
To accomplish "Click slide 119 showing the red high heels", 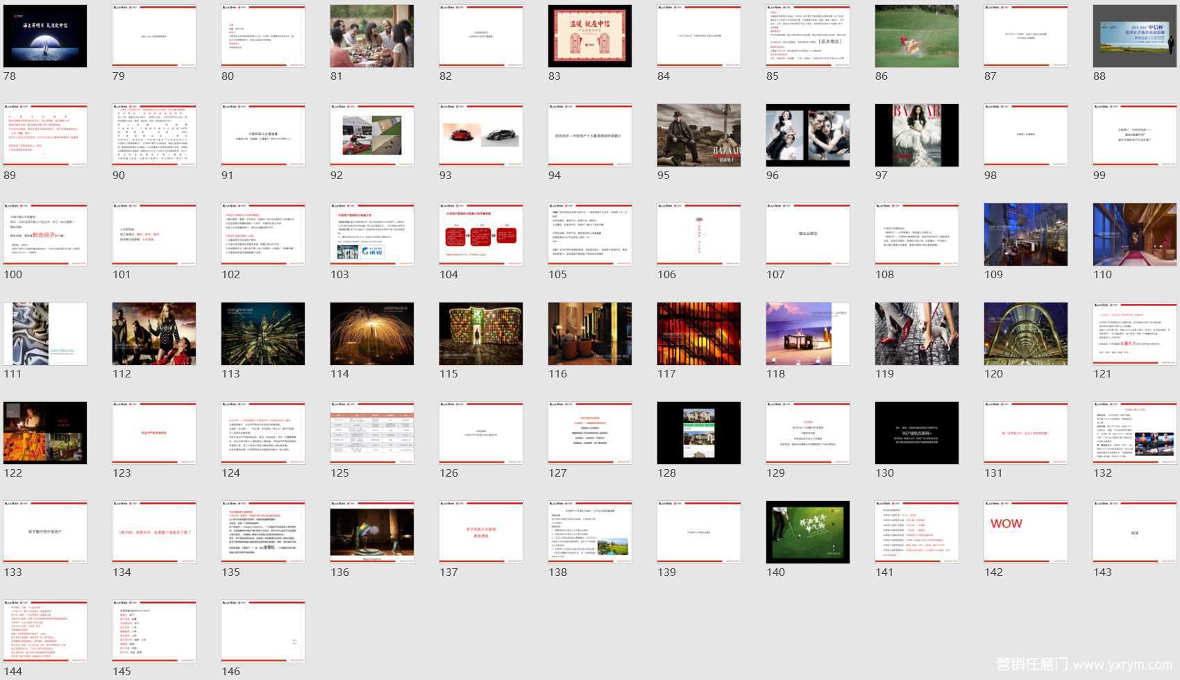I will [x=917, y=334].
